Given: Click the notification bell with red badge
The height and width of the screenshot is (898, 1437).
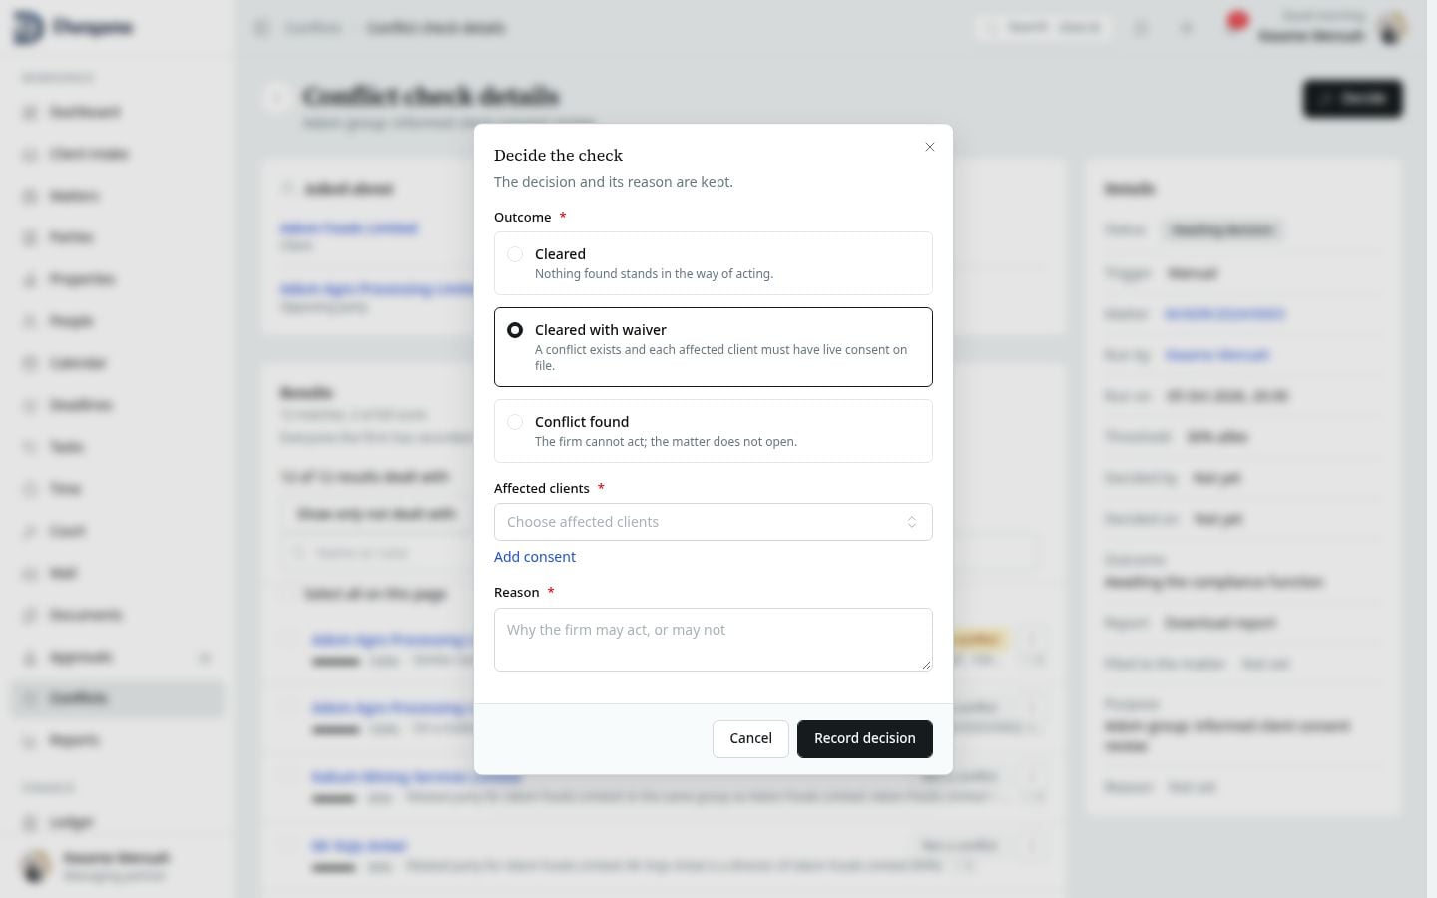Looking at the screenshot, I should 1236,24.
